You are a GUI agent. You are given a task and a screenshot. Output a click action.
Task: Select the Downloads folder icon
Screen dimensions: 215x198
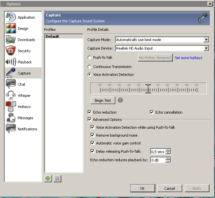click(11, 40)
